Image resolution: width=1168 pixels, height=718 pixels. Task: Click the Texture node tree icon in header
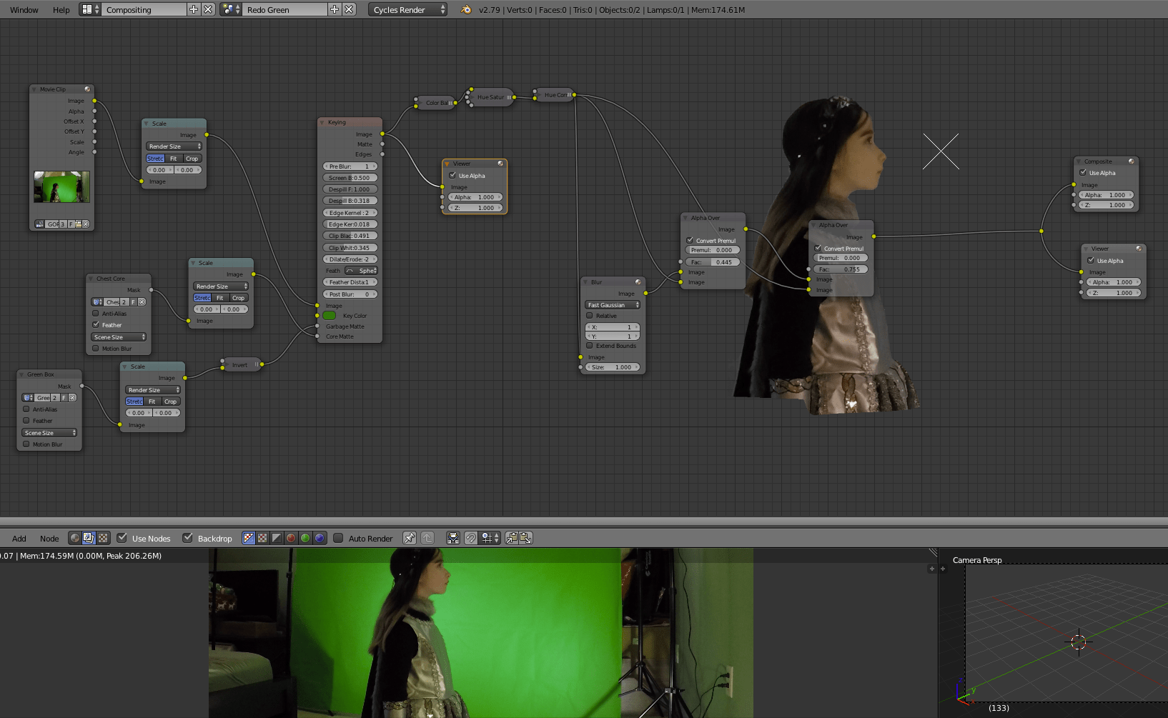(x=103, y=538)
